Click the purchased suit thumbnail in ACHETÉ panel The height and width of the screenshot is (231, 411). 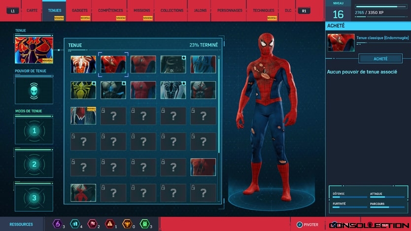(x=341, y=43)
